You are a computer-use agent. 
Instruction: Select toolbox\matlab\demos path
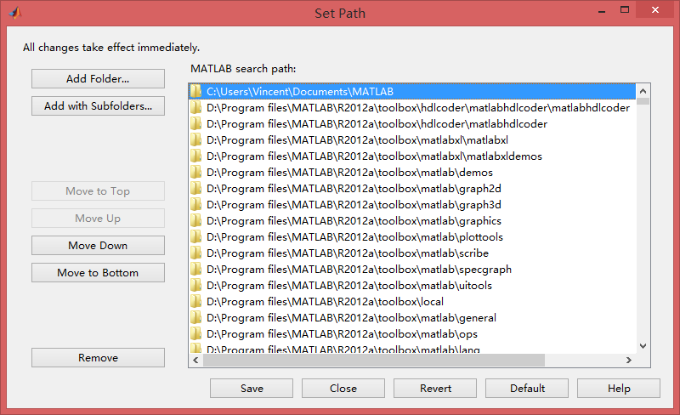coord(412,173)
